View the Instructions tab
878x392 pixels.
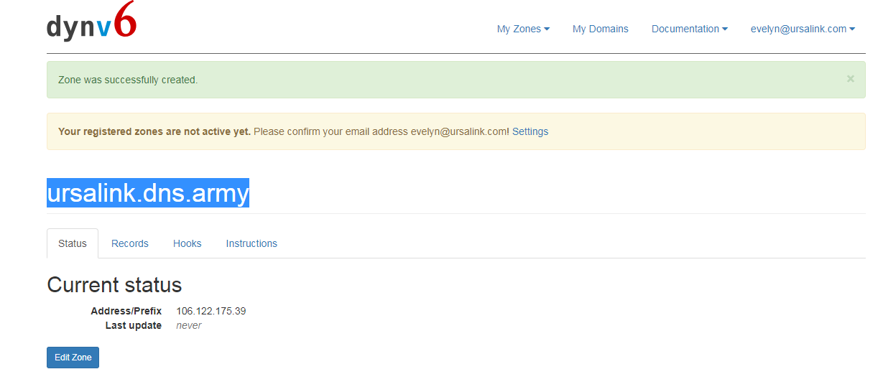251,243
